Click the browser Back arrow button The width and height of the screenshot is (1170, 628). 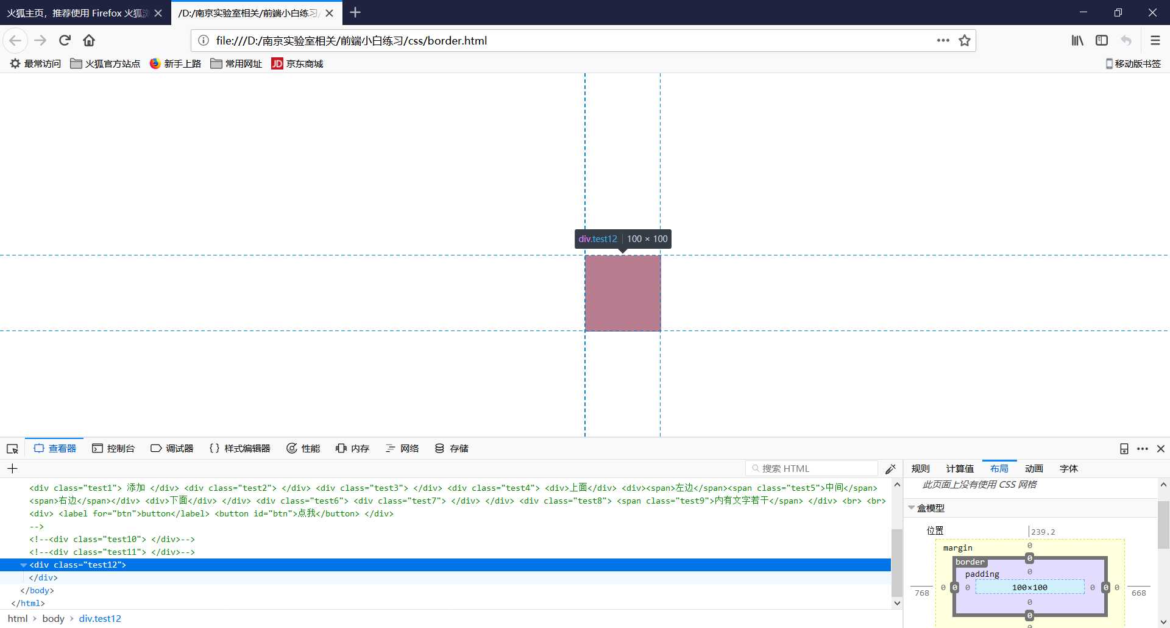15,40
